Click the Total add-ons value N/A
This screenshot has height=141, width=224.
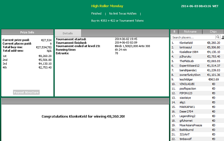pyautogui.click(x=49, y=51)
